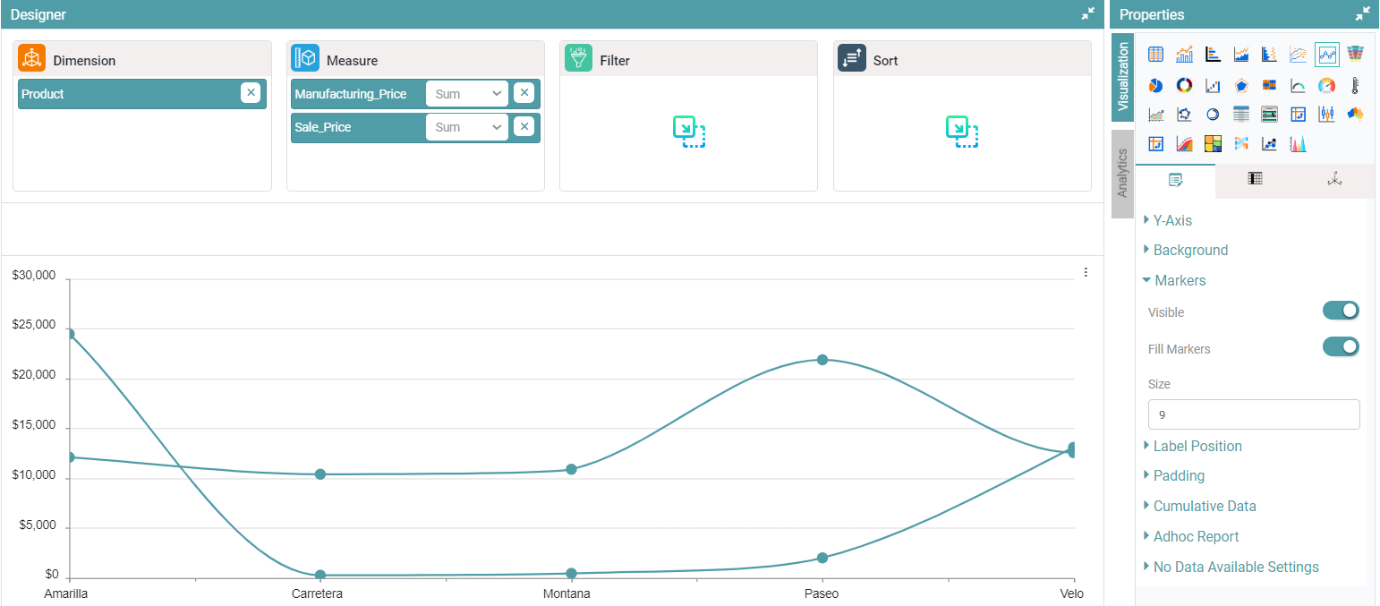Disable the Fill Markers switch
Screen dimensions: 1380x606
(1341, 346)
